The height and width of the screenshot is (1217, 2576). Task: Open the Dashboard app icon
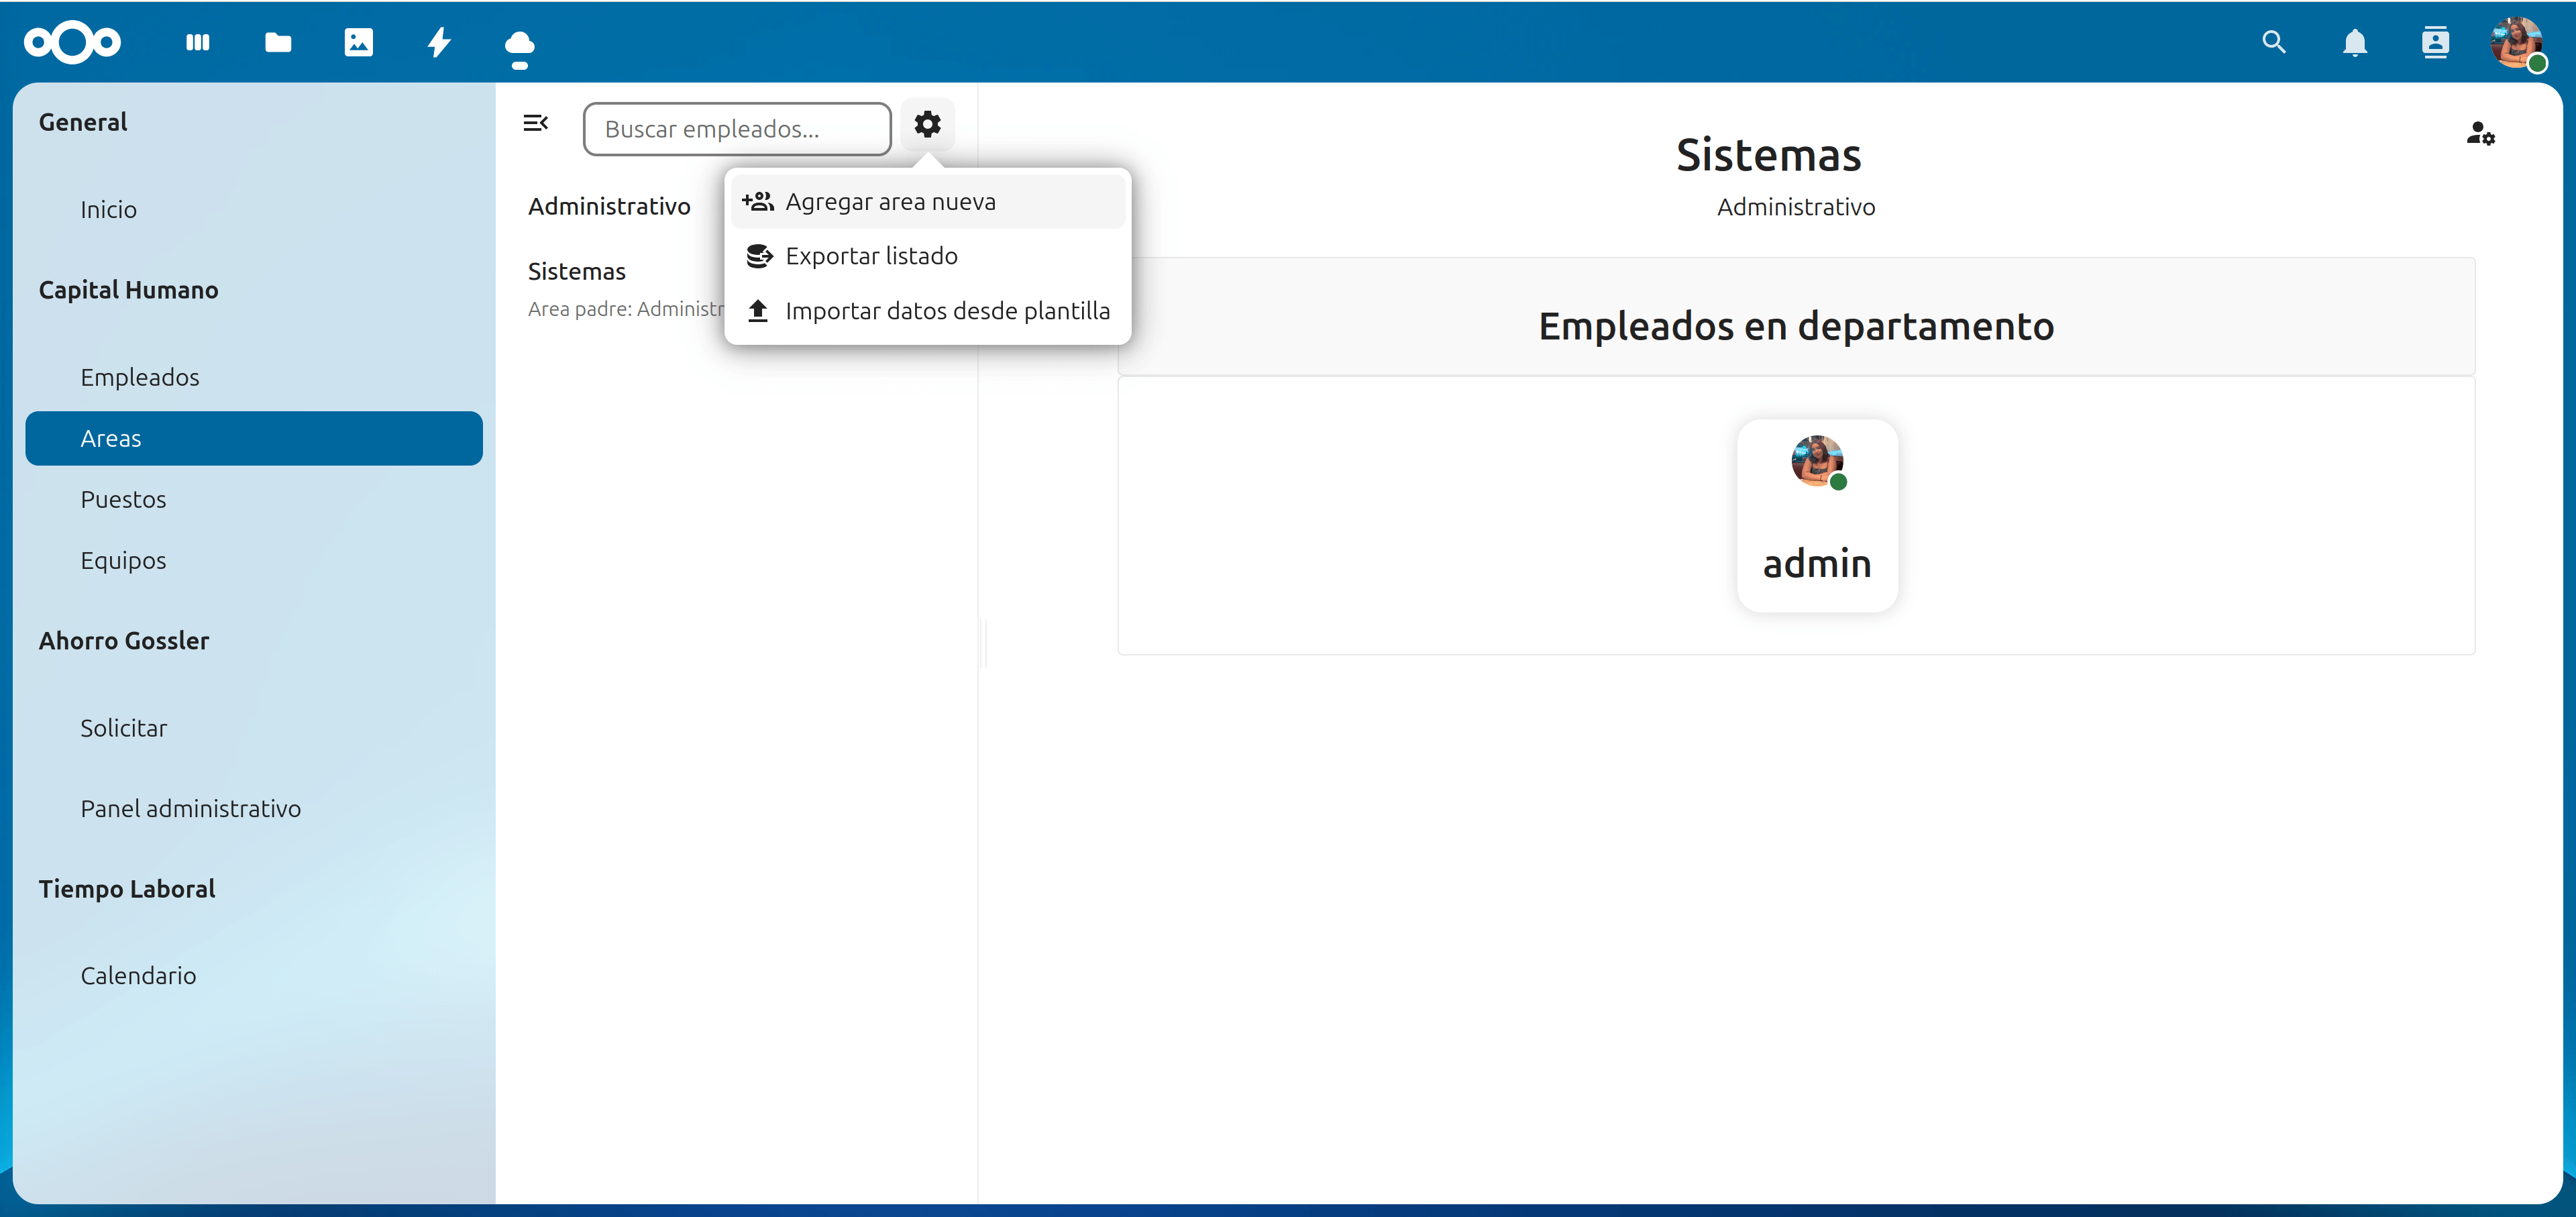[x=198, y=42]
